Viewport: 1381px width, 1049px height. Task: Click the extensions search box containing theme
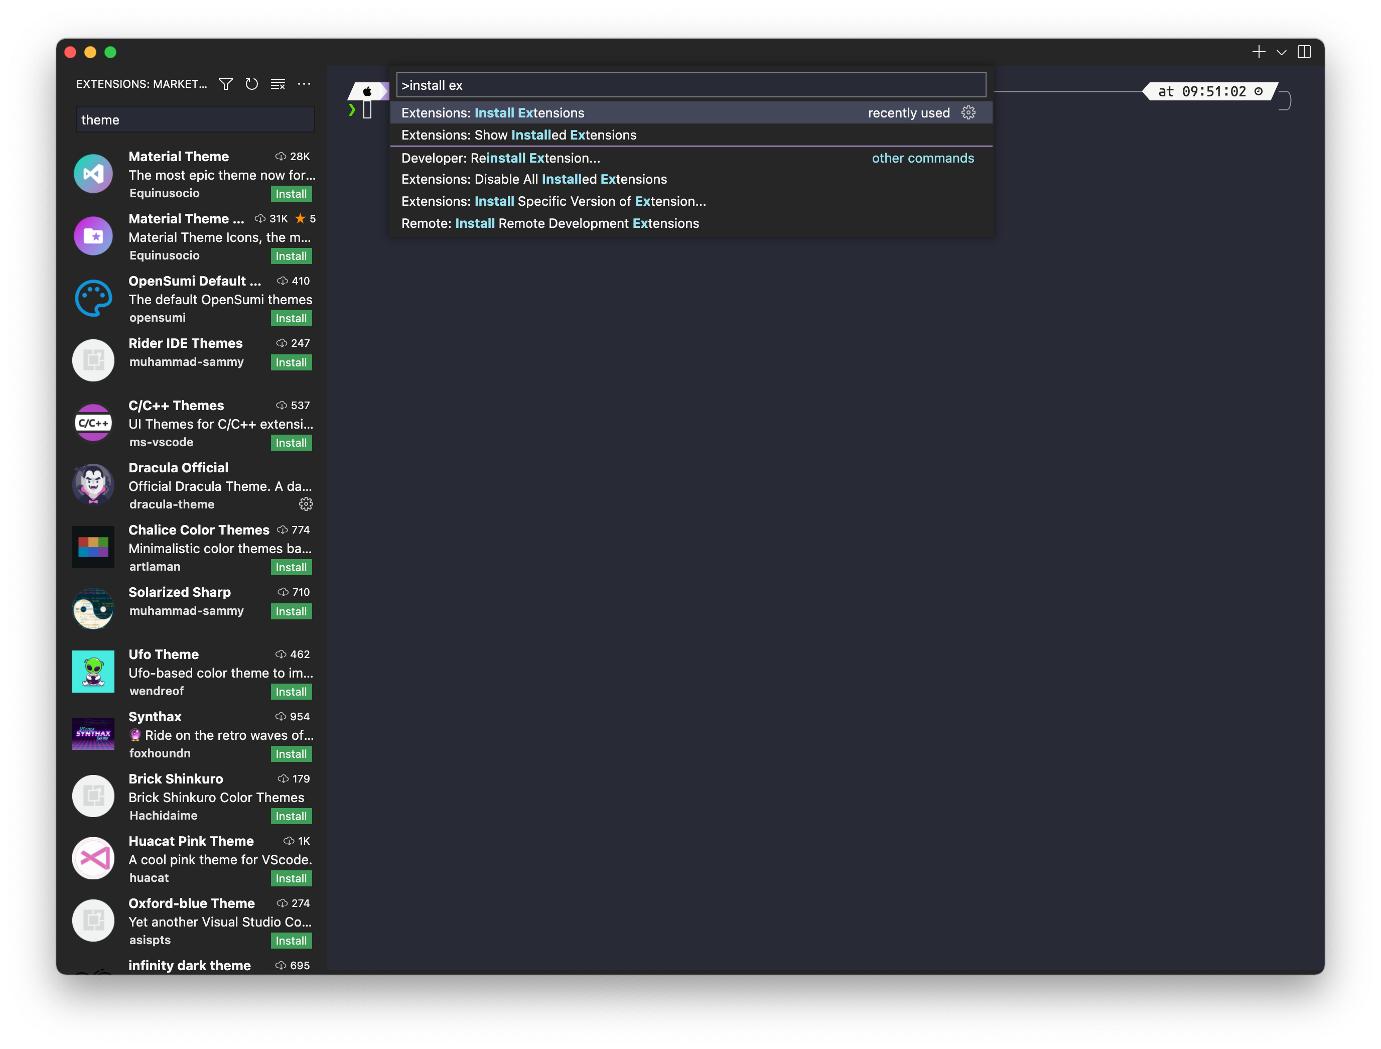tap(195, 120)
